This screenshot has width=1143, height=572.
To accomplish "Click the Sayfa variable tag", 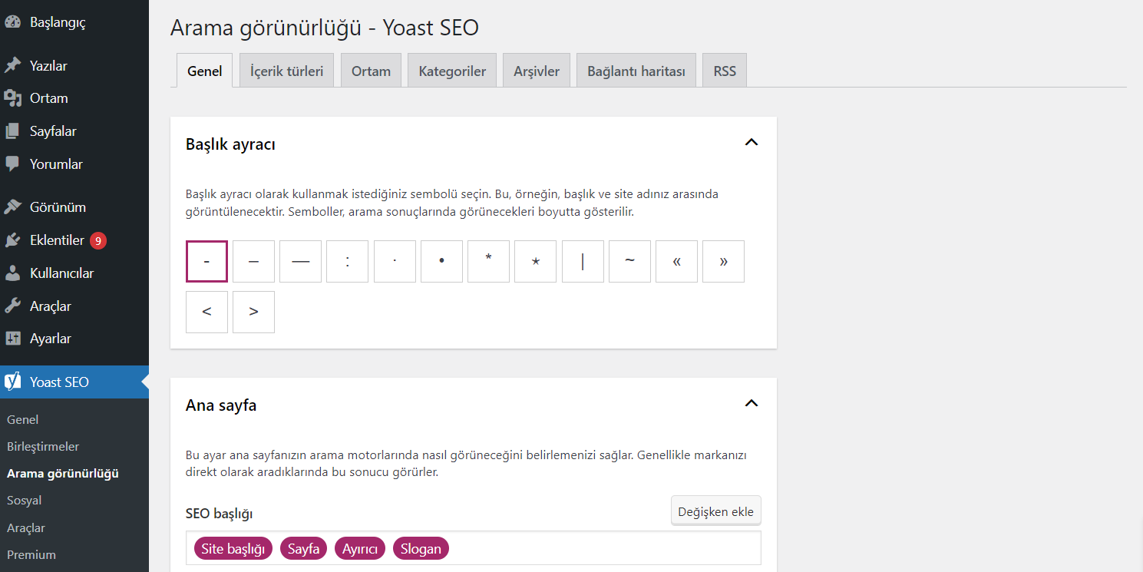I will pos(304,548).
